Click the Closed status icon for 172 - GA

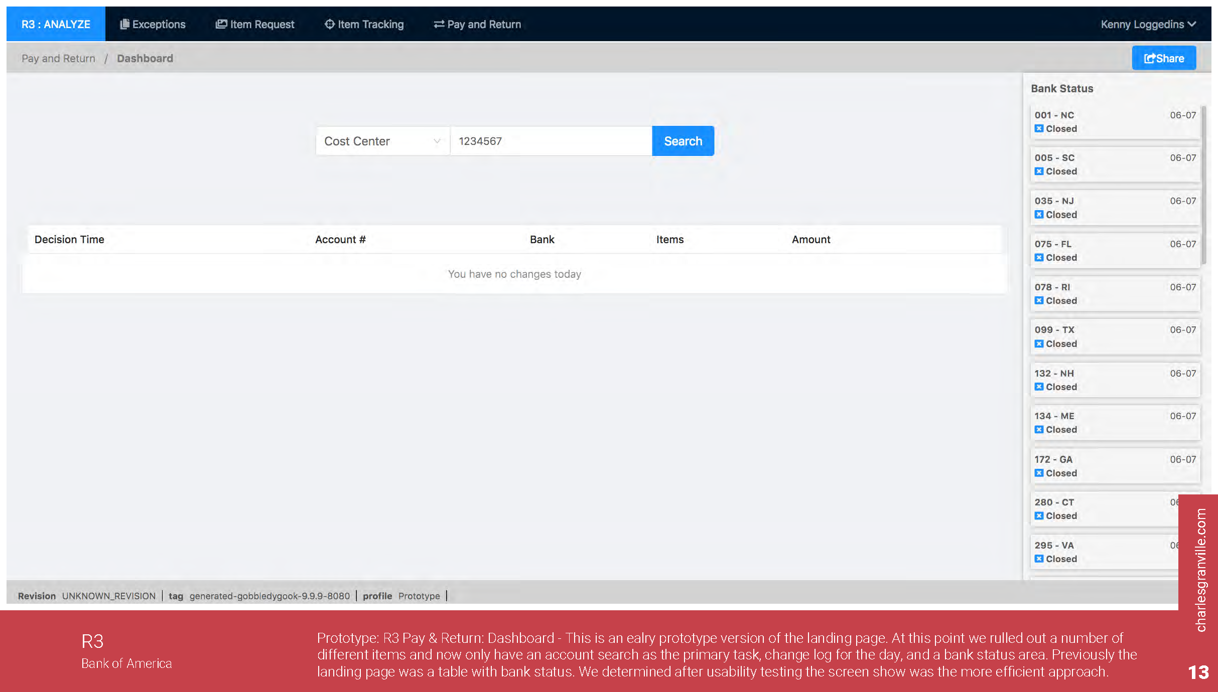tap(1039, 473)
